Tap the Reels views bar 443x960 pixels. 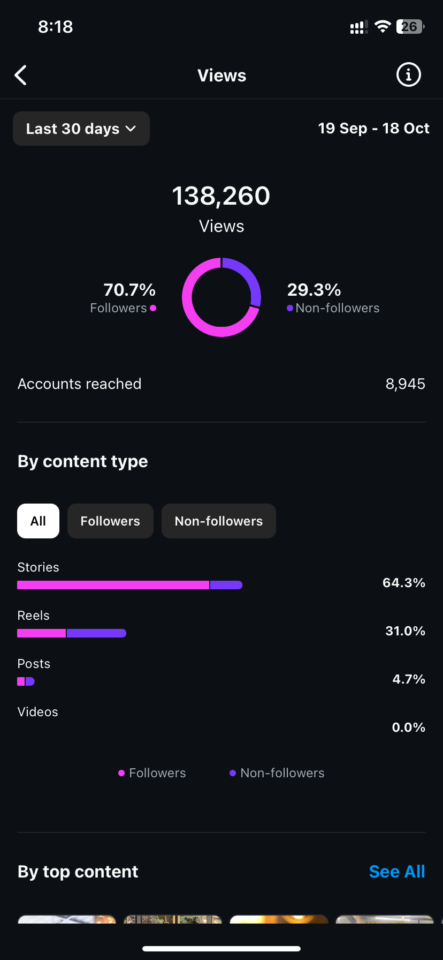tap(72, 633)
